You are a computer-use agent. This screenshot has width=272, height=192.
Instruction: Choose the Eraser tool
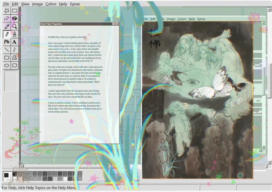[6, 18]
